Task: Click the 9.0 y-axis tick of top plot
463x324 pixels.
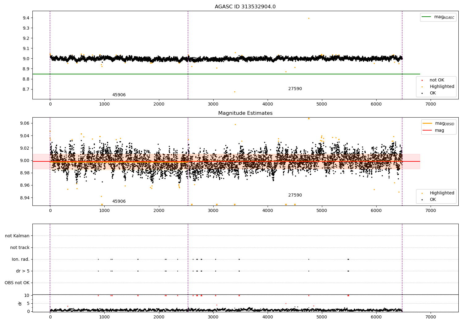Action: point(26,59)
